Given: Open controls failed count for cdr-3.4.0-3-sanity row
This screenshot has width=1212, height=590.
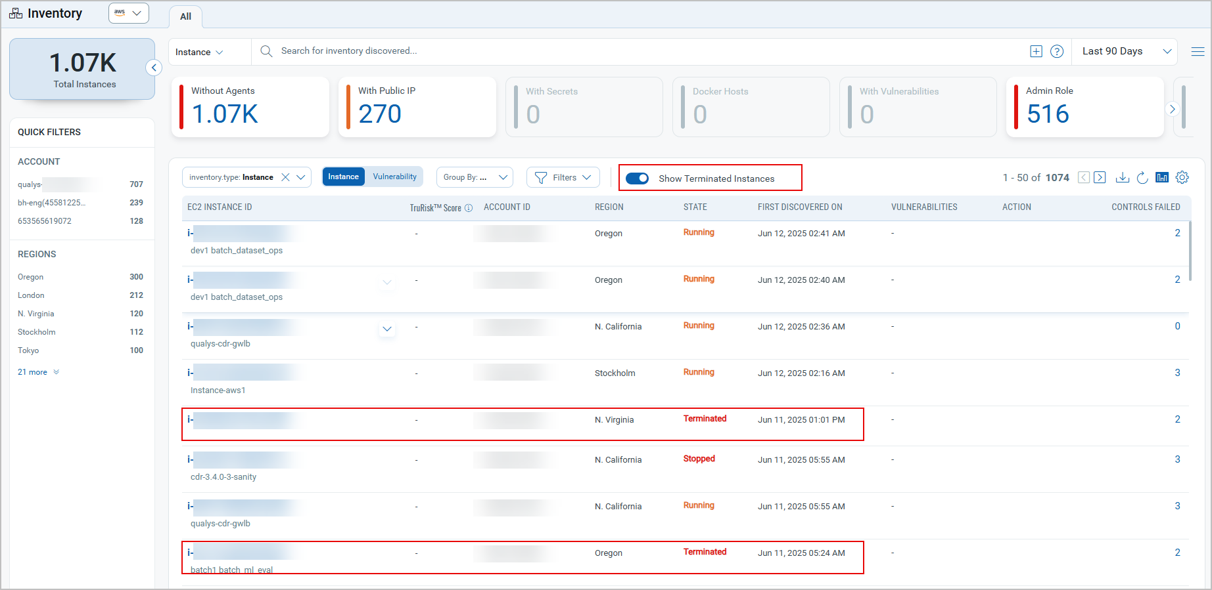Looking at the screenshot, I should pos(1177,459).
